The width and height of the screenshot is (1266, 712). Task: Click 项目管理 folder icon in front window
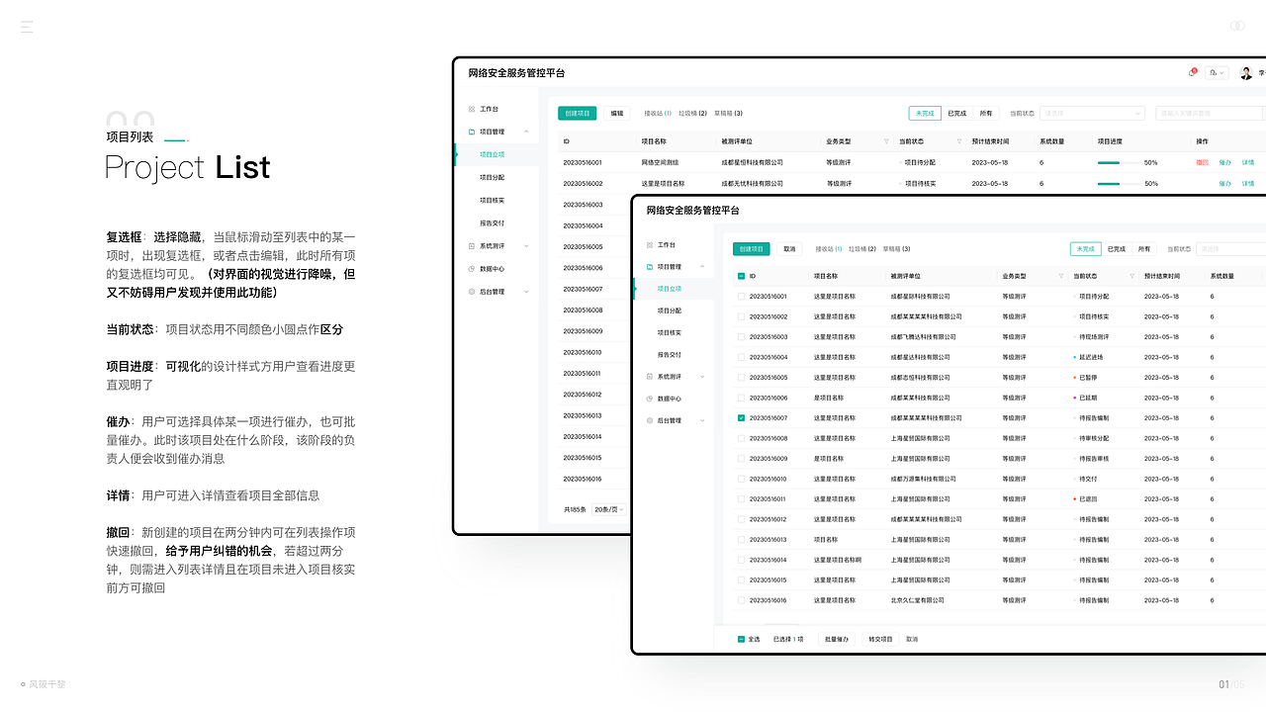649,267
